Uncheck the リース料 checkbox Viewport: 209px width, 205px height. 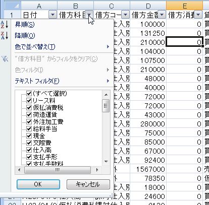29,100
